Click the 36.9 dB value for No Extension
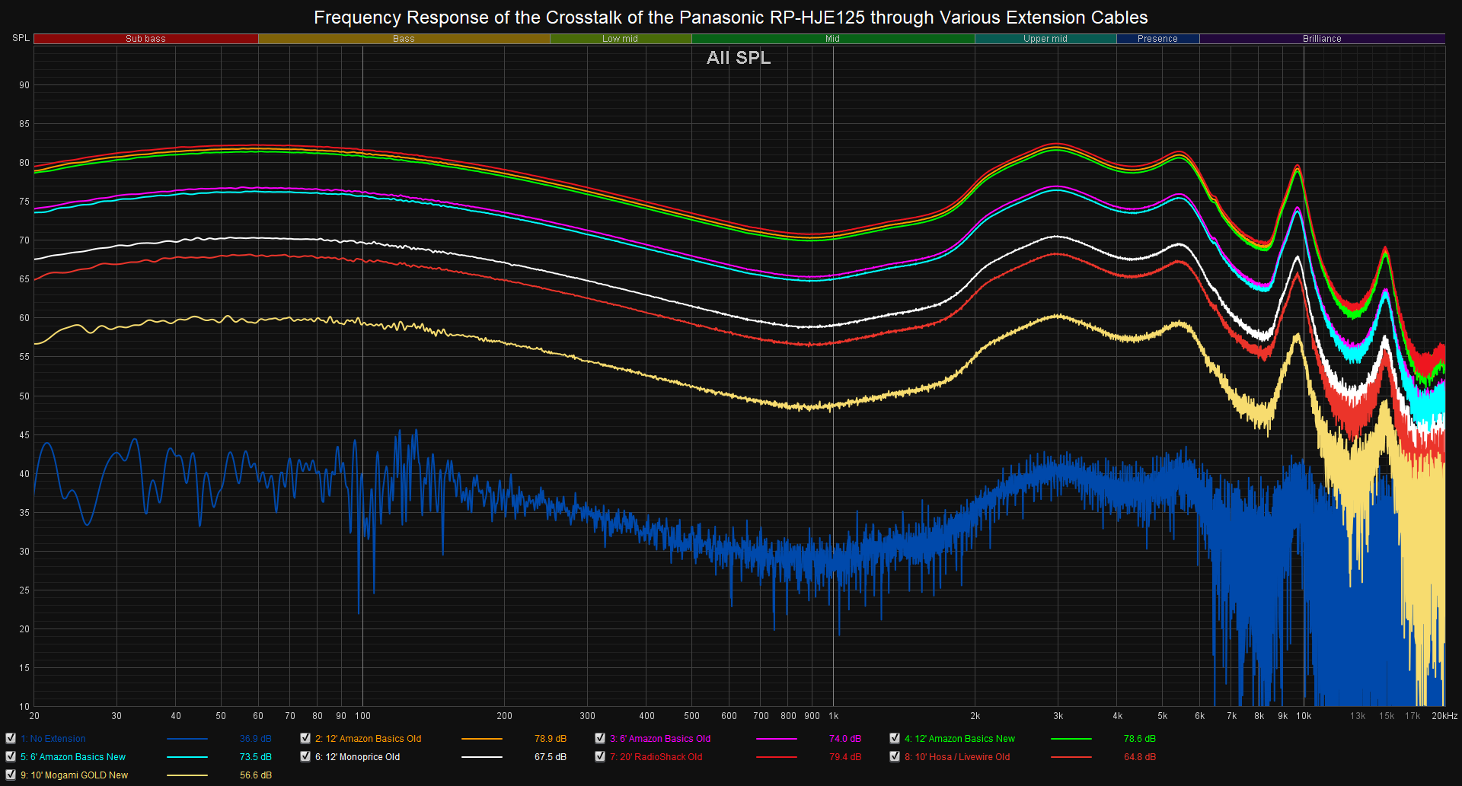Image resolution: width=1462 pixels, height=786 pixels. point(256,739)
